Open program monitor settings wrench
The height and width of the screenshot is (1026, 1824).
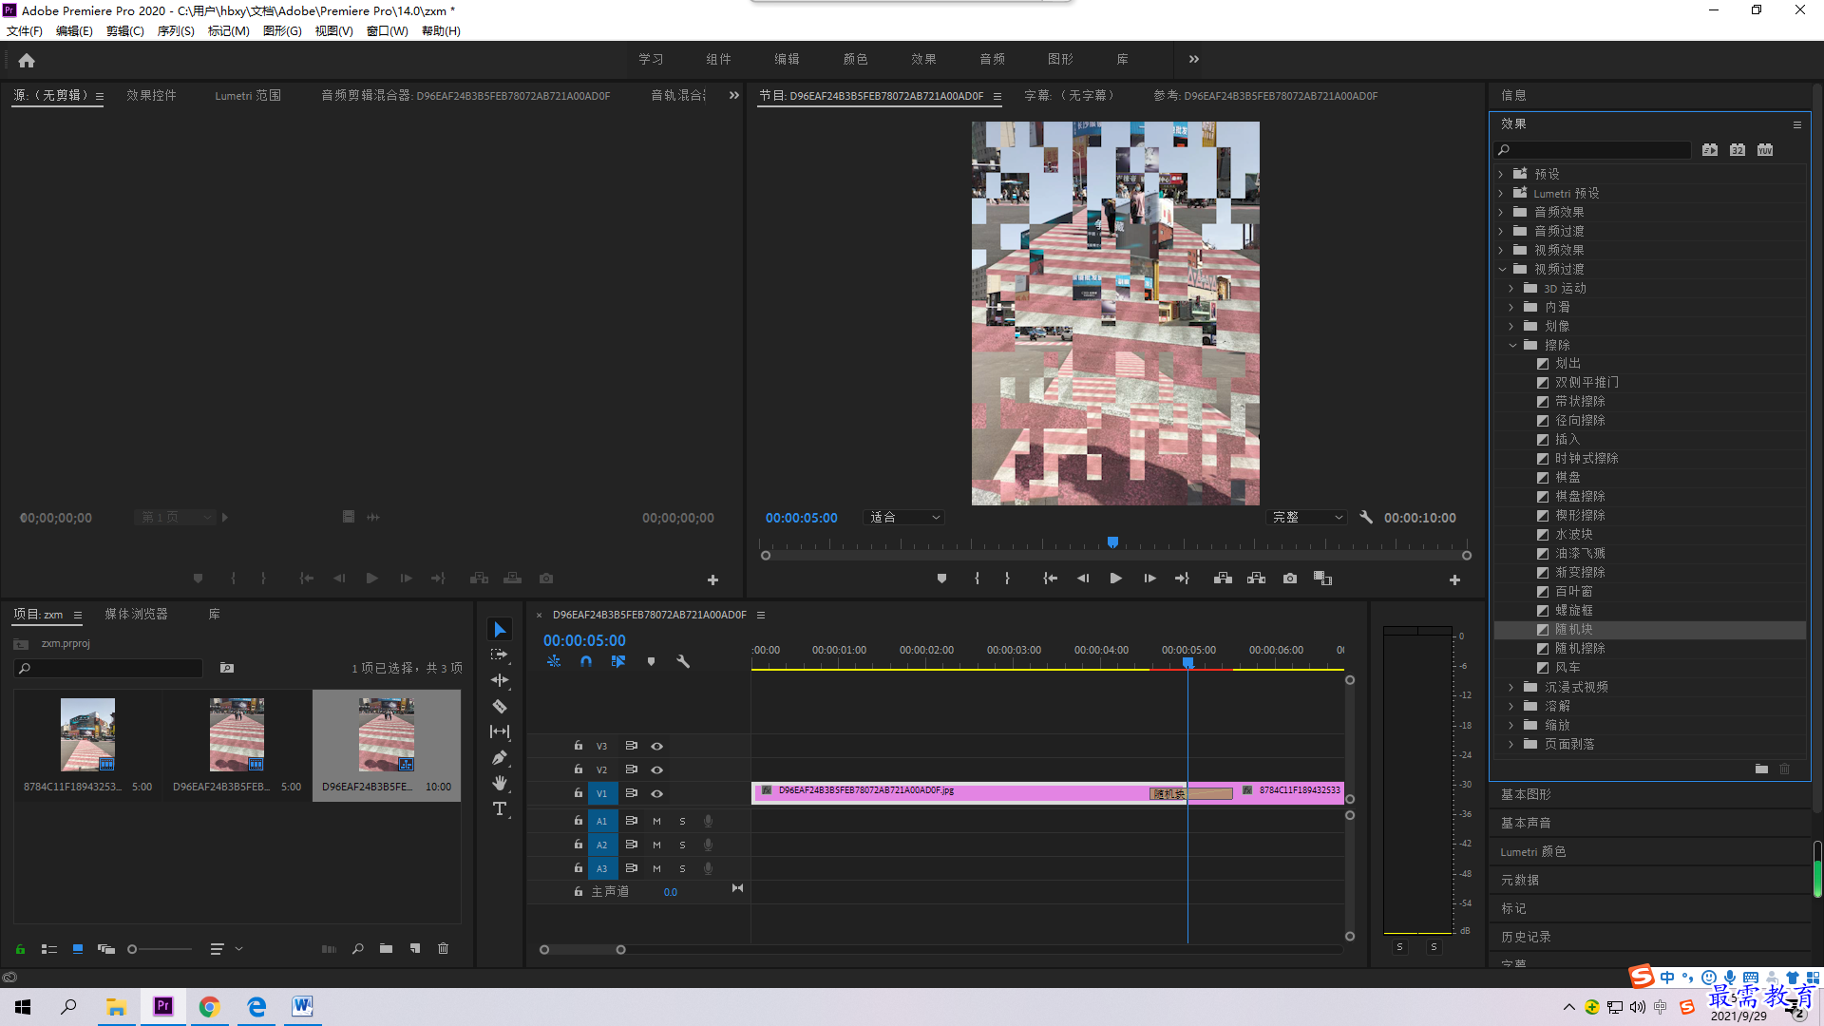point(1366,517)
